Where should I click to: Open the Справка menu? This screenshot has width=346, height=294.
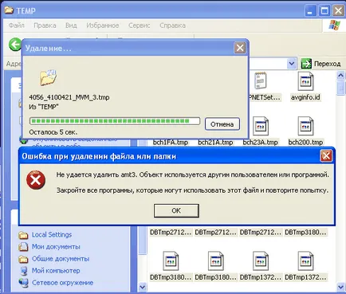(x=172, y=25)
